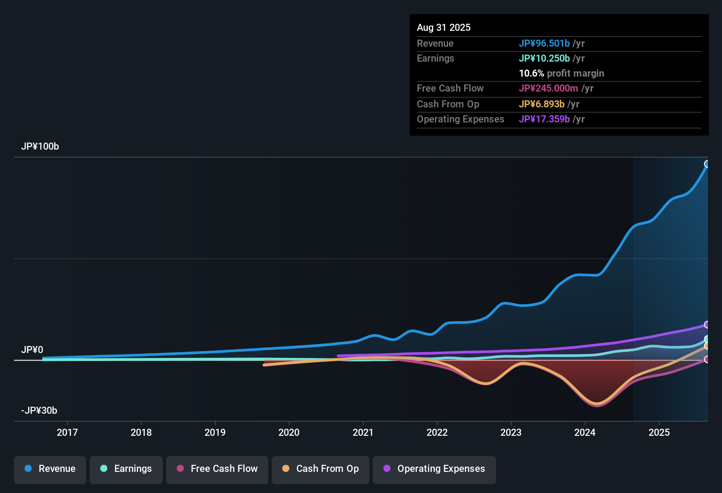Open the JP¥96.501b Revenue value in tooltip

coord(544,44)
